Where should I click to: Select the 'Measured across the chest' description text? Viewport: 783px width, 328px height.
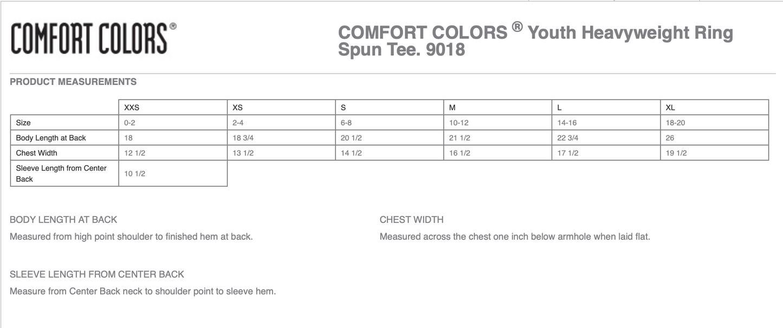tap(515, 237)
